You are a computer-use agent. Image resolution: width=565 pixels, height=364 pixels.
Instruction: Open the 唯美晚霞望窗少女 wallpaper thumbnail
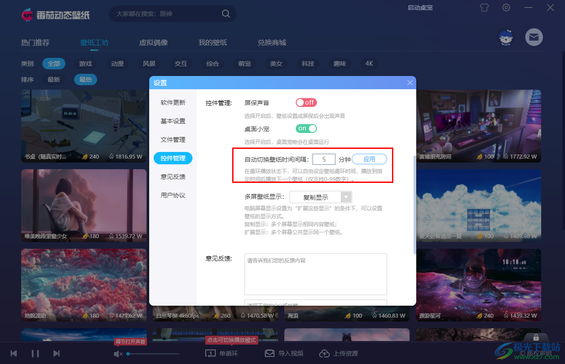[84, 205]
